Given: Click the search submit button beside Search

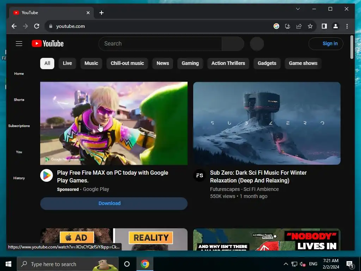Looking at the screenshot, I should 233,43.
